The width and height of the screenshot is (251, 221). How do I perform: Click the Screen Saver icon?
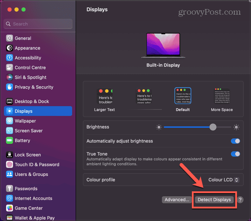click(9, 131)
